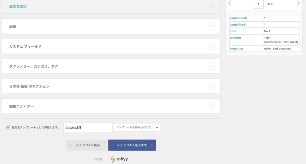The height and width of the screenshot is (164, 306).
Task: Select the negative field in preview table
Action: point(237,49)
